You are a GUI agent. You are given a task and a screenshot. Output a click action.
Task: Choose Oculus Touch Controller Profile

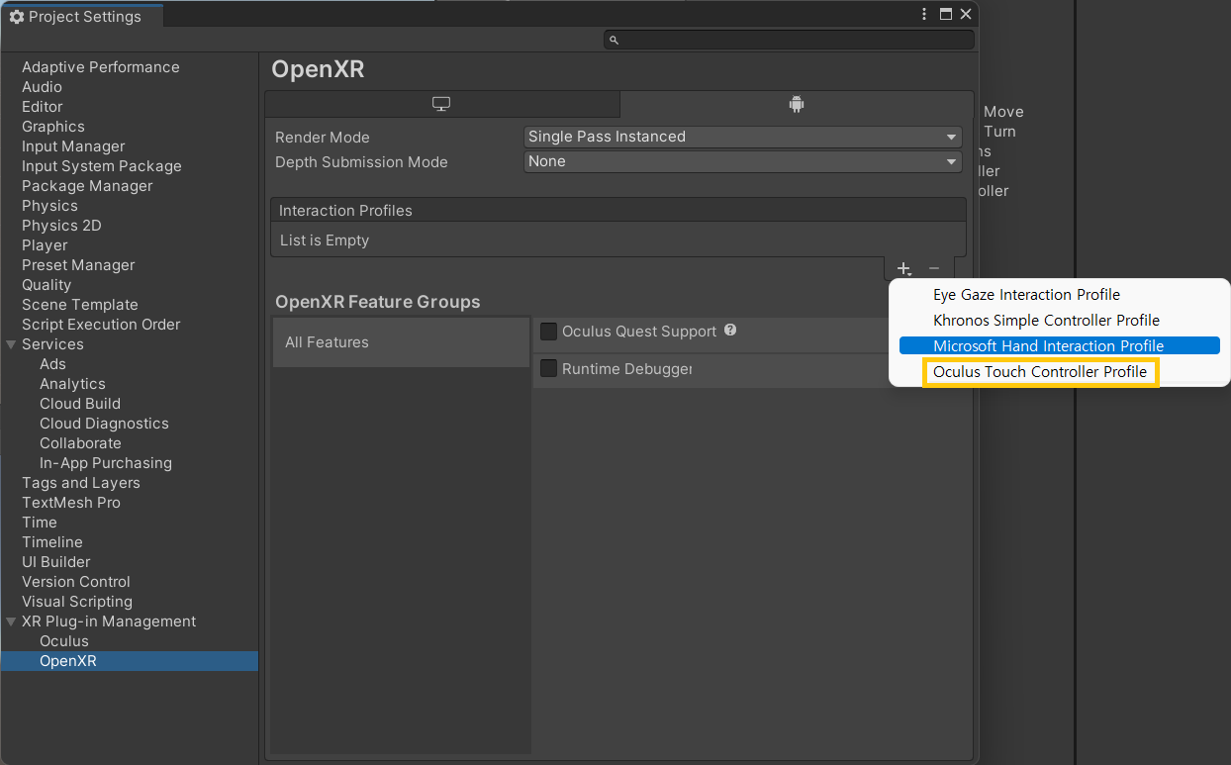pyautogui.click(x=1040, y=372)
